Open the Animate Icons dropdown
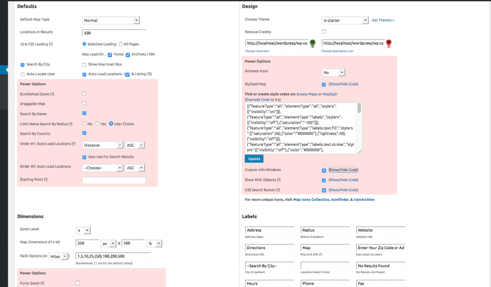Viewport: 491px width, 287px height. pos(334,72)
